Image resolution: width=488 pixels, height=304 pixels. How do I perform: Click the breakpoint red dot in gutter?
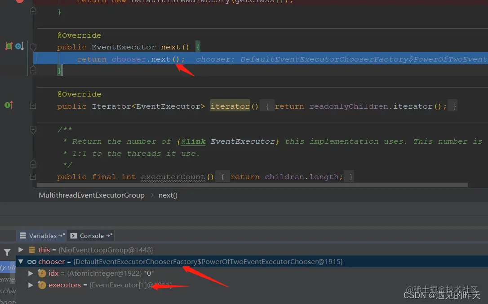20,1
